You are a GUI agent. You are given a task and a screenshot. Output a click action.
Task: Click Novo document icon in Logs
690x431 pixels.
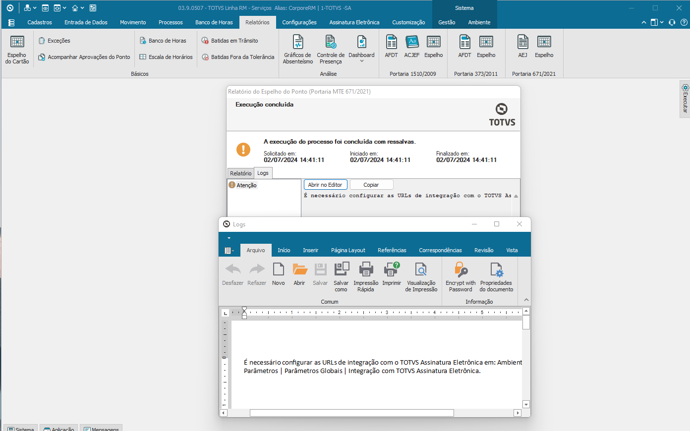[279, 274]
